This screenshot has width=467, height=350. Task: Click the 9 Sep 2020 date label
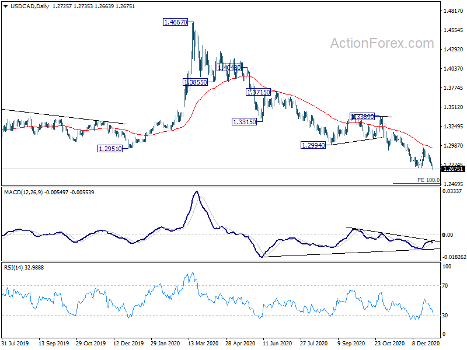pos(351,343)
